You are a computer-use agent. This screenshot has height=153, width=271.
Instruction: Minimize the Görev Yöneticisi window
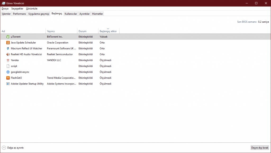247,3
